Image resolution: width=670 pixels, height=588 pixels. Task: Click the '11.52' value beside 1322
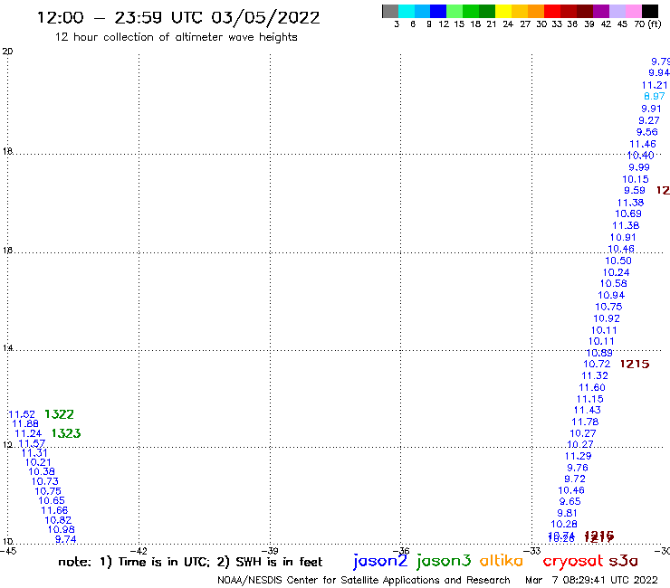tap(22, 414)
